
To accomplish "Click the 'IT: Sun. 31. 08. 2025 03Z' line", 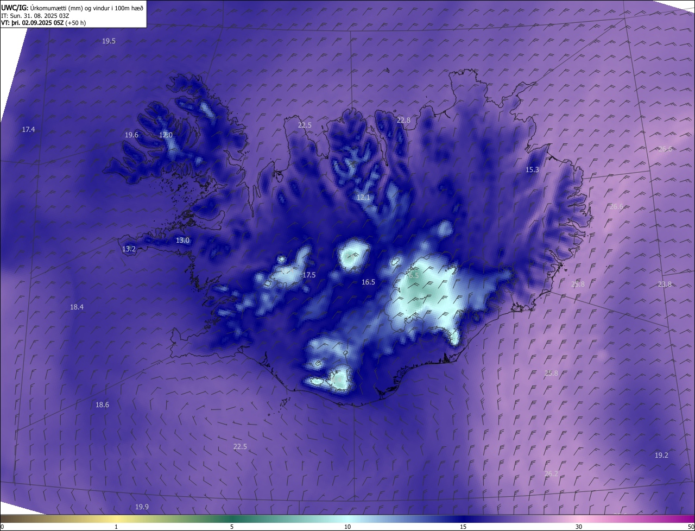I will point(35,16).
